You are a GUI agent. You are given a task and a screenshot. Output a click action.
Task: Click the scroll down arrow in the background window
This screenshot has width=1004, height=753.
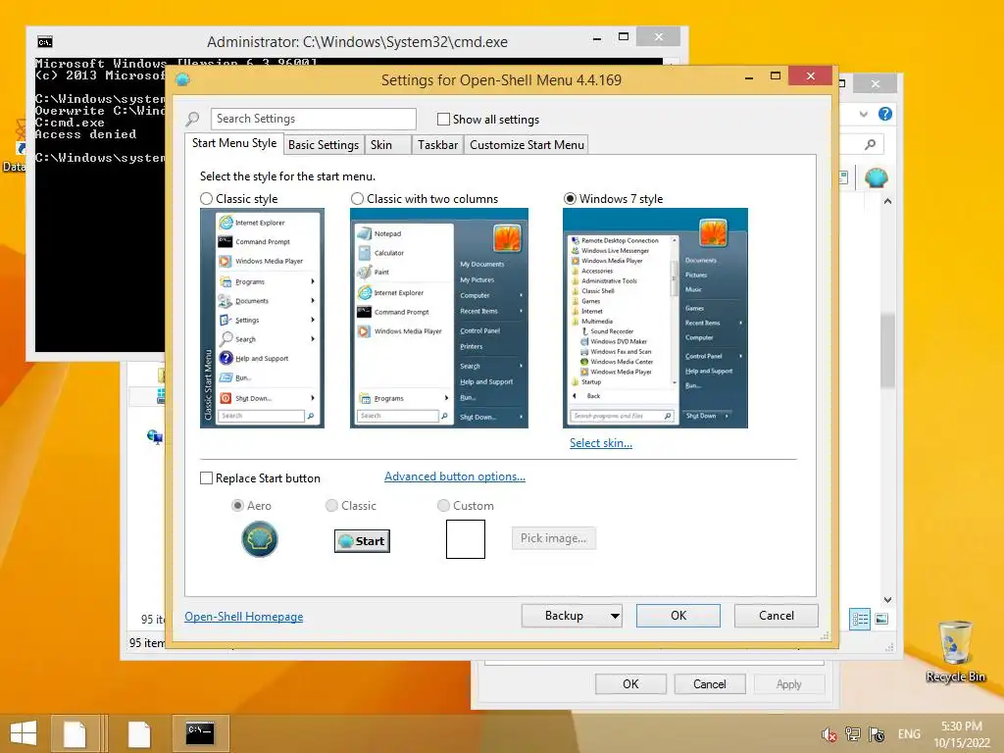pos(887,600)
